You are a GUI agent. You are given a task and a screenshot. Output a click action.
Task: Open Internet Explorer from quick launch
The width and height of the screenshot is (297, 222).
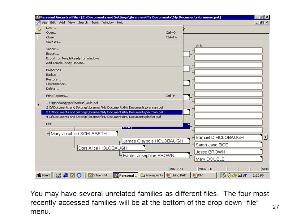pyautogui.click(x=66, y=175)
